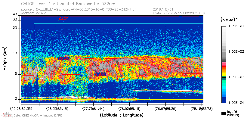
Task: Click the dark blue bottom of the color scale
Action: coord(224,101)
